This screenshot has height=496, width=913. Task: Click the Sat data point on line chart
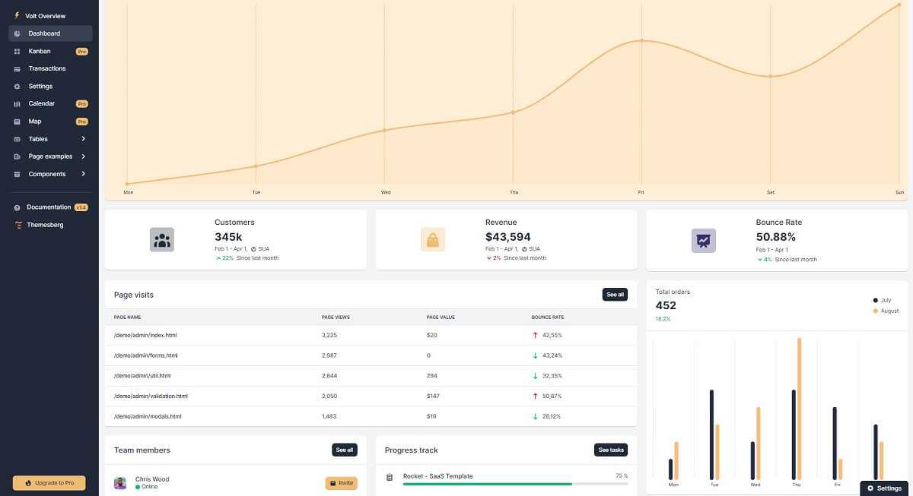[x=770, y=76]
